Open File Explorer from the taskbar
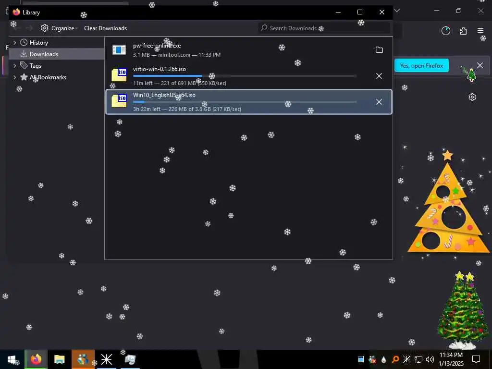492x369 pixels. click(x=59, y=359)
